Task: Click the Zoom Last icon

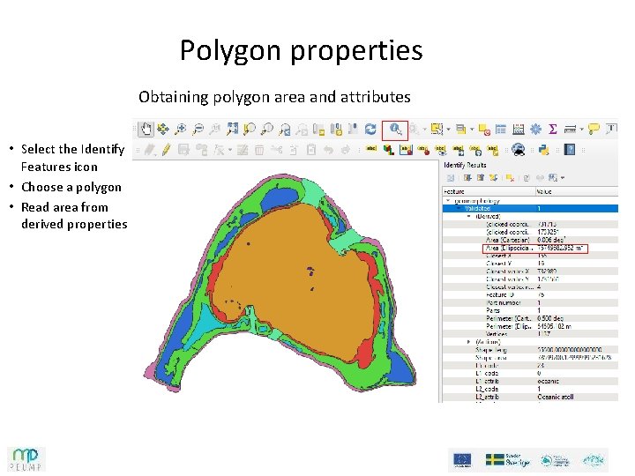Action: click(285, 130)
